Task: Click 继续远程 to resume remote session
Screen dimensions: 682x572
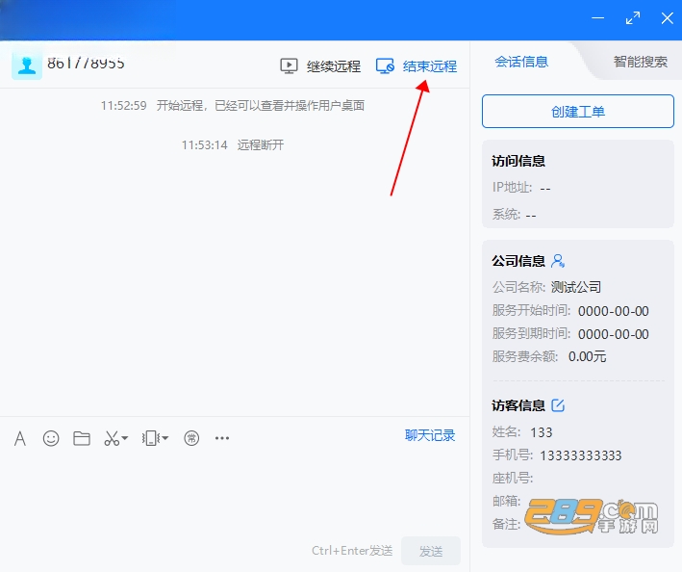Action: point(334,66)
